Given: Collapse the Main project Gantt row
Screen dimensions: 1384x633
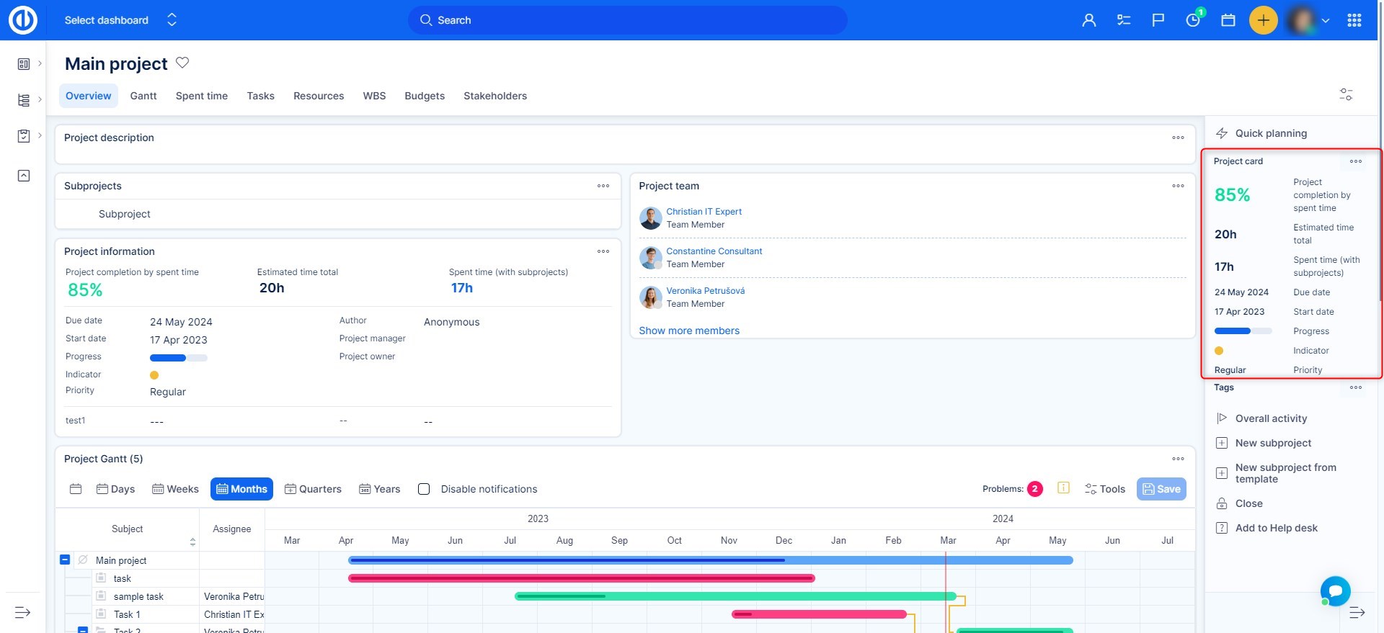Looking at the screenshot, I should pos(65,560).
